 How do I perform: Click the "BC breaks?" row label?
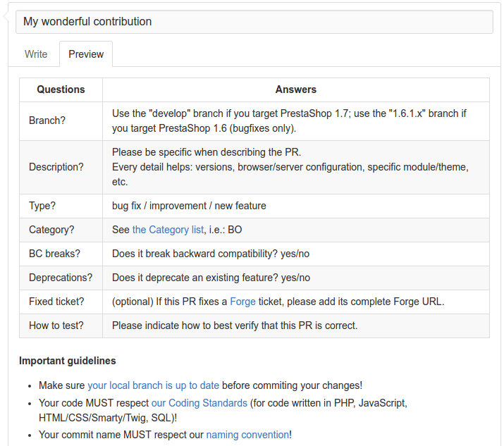tap(54, 254)
